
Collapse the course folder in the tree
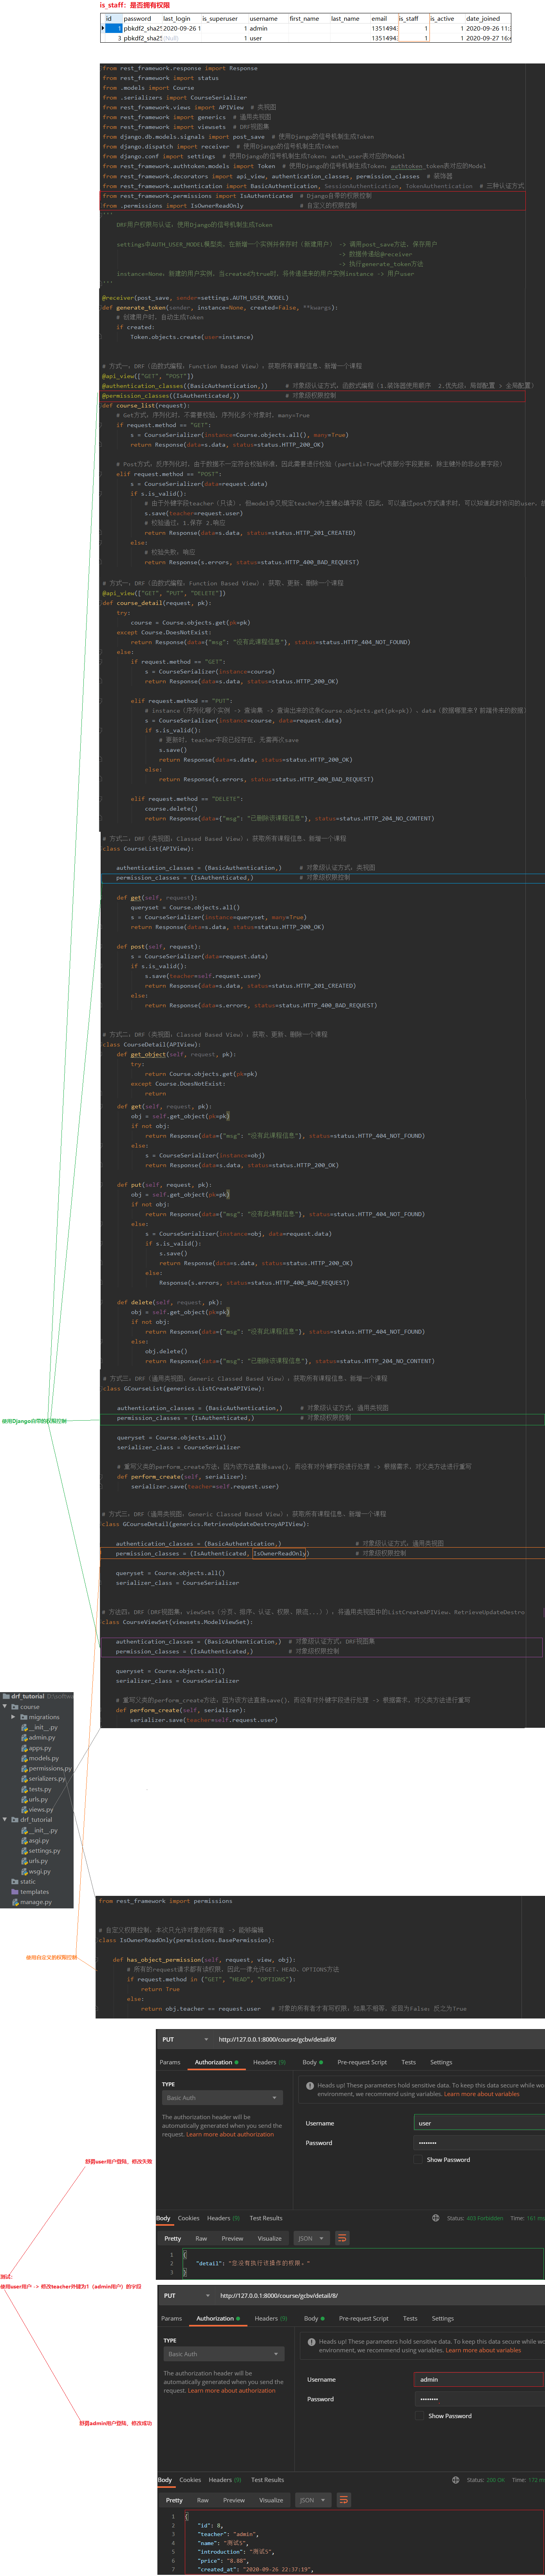5,1707
